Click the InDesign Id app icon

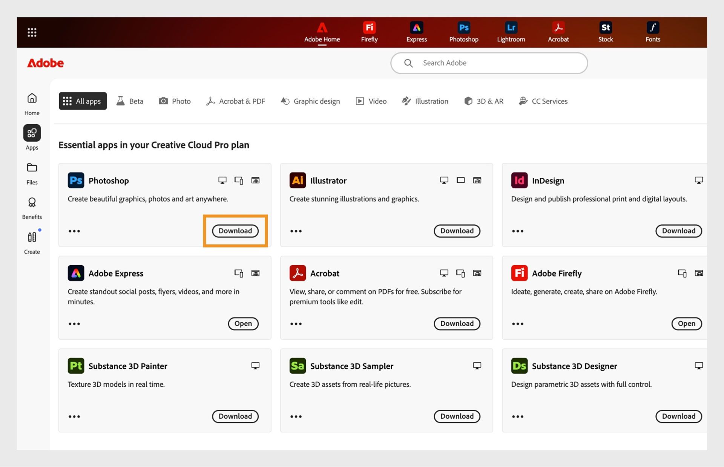point(519,180)
